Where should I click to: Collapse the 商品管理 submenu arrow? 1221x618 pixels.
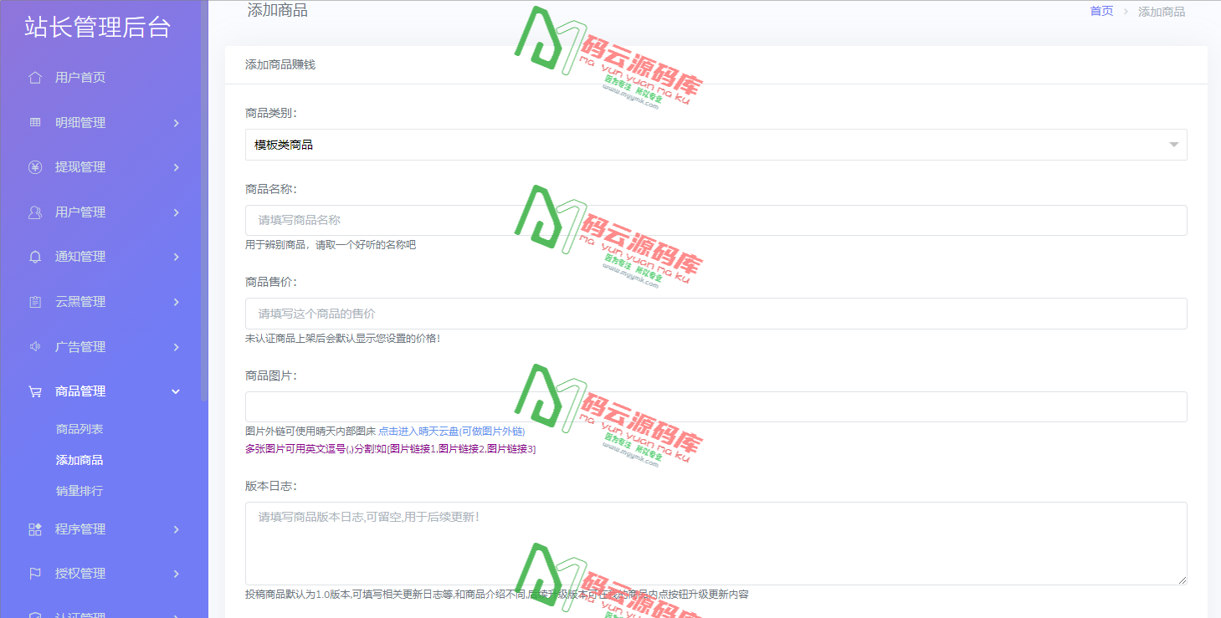(176, 391)
